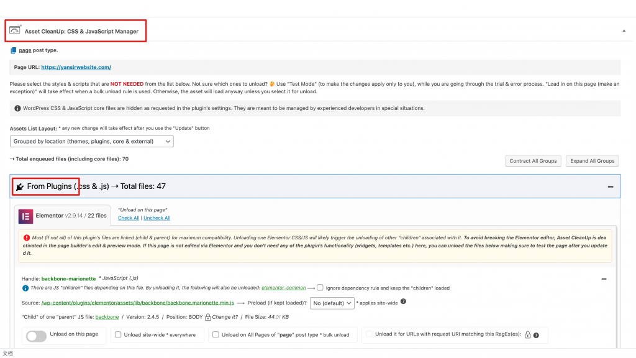
Task: Click the help icon after applies site-wide
Action: 403,302
